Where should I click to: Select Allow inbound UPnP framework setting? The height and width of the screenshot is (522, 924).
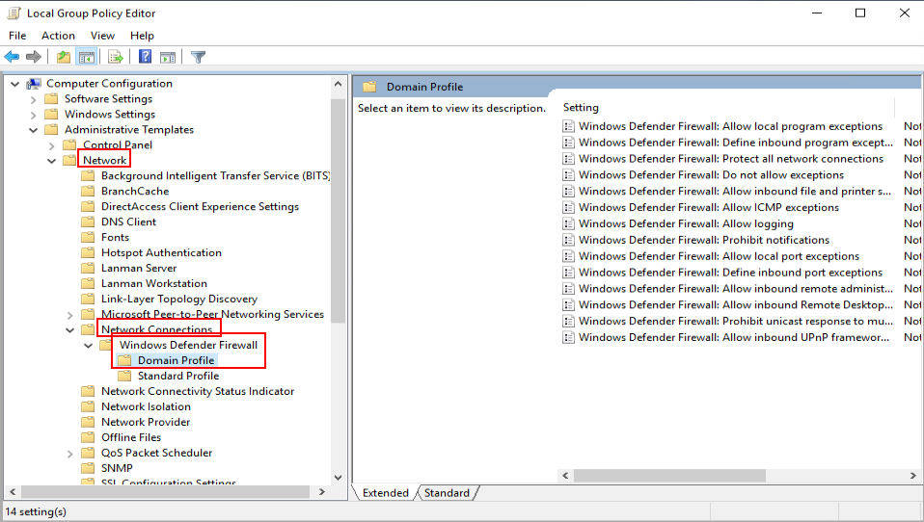[734, 337]
